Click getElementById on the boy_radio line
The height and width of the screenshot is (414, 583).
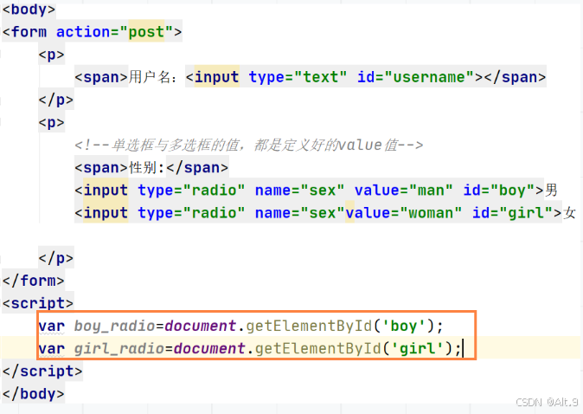[309, 327]
